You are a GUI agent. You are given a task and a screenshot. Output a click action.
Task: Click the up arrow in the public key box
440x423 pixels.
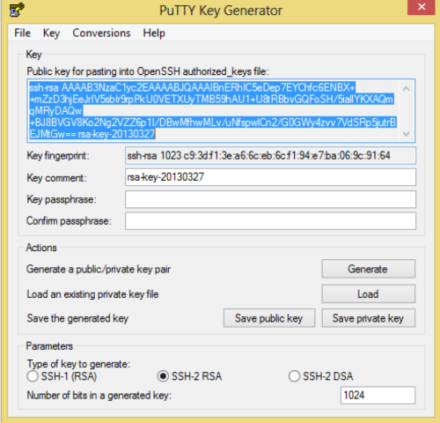point(407,89)
